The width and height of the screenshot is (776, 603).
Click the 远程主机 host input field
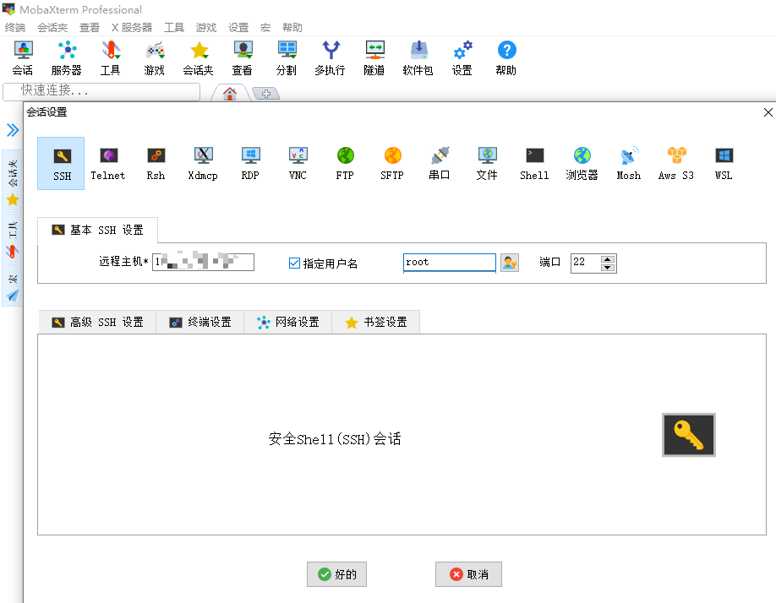point(204,262)
